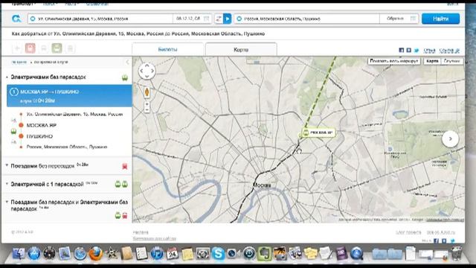Share on Facebook from header icons
Screen dimensions: 476x268
point(402,50)
